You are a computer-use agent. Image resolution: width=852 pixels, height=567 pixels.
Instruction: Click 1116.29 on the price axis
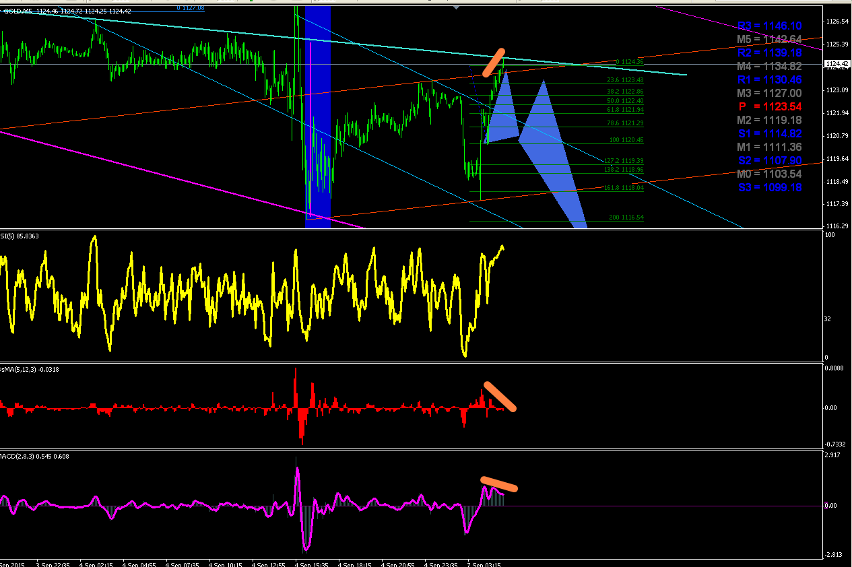[x=839, y=226]
